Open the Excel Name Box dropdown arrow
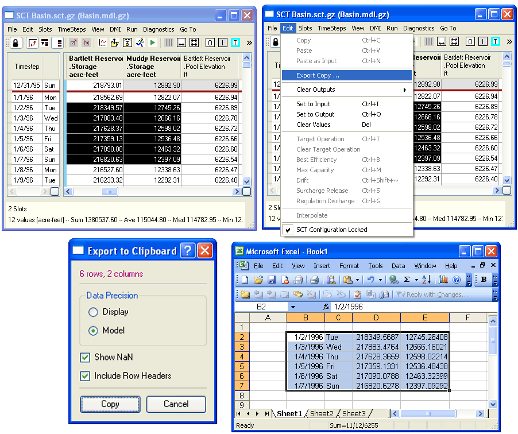Image resolution: width=518 pixels, height=434 pixels. pyautogui.click(x=293, y=307)
